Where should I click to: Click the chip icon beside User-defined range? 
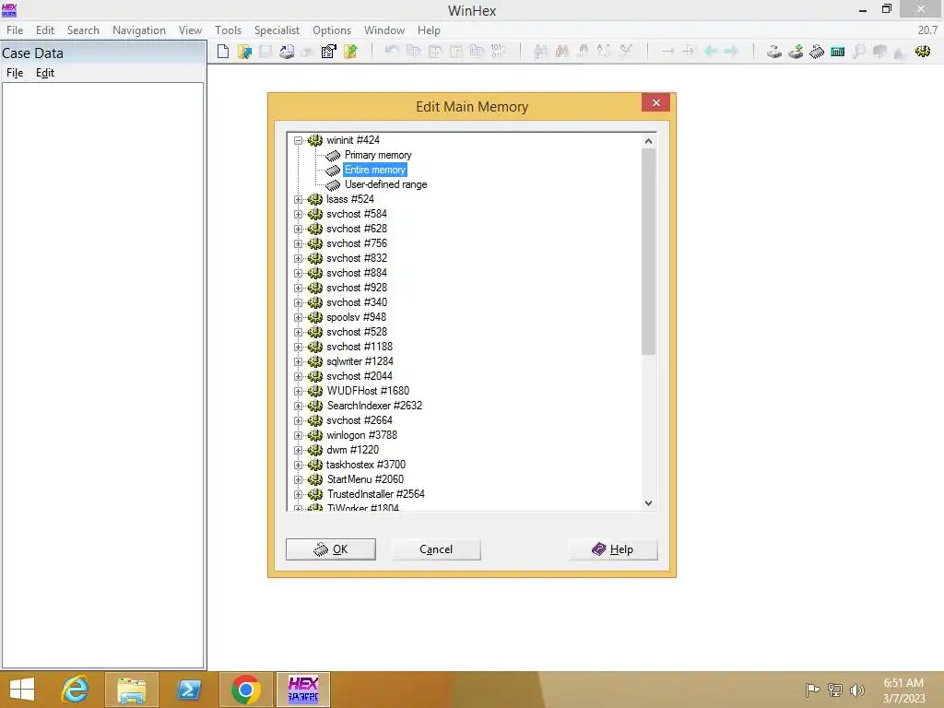pyautogui.click(x=333, y=184)
